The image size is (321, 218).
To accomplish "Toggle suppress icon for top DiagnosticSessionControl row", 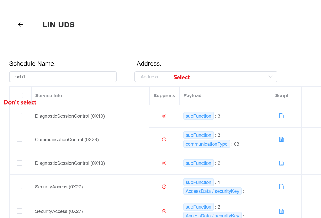I will pos(164,116).
